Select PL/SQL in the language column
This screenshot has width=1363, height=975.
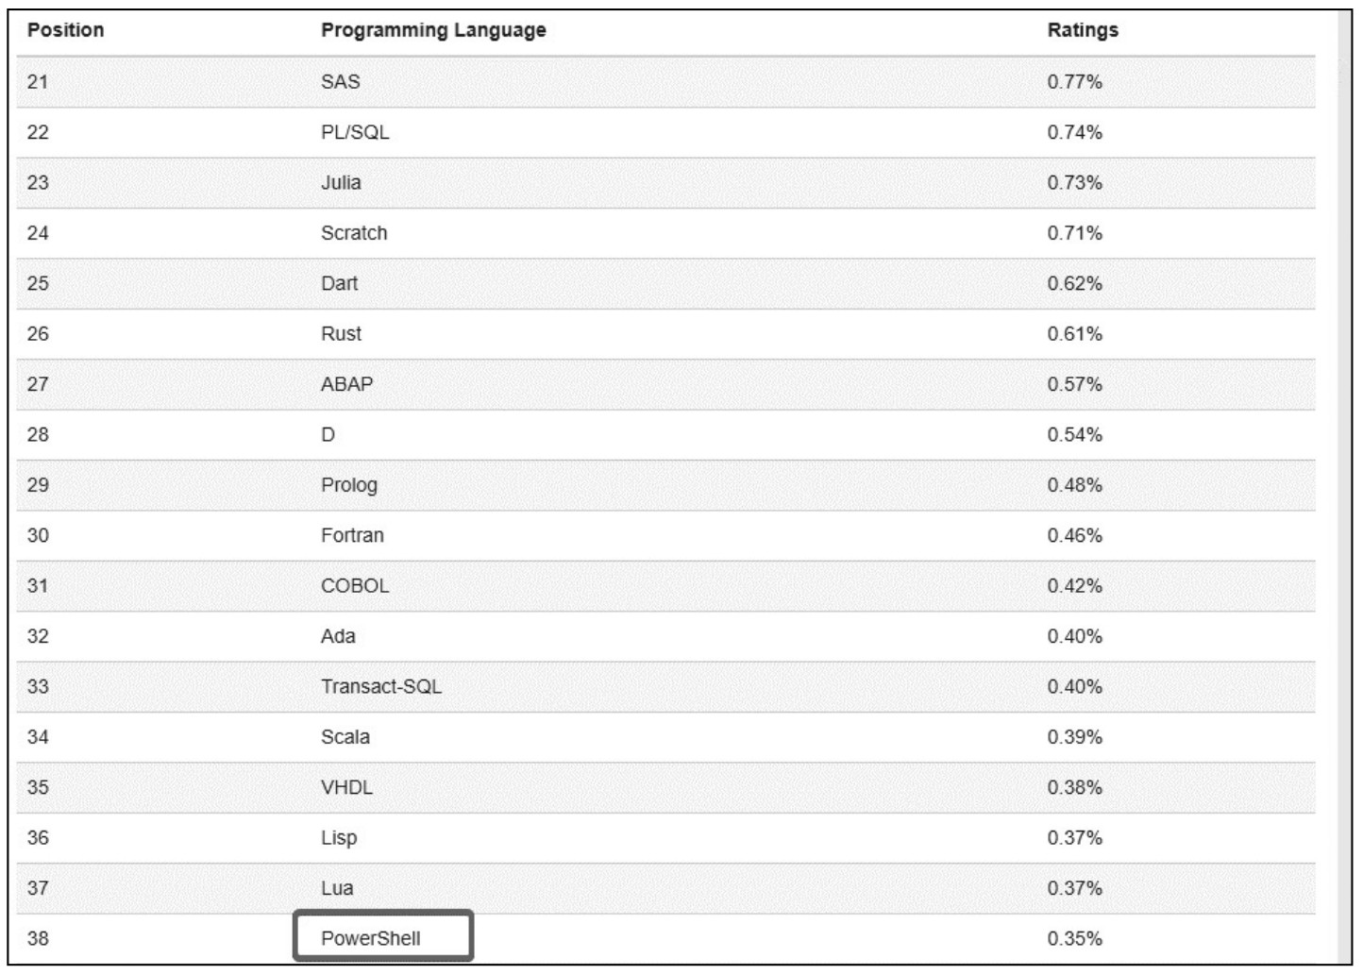[355, 132]
